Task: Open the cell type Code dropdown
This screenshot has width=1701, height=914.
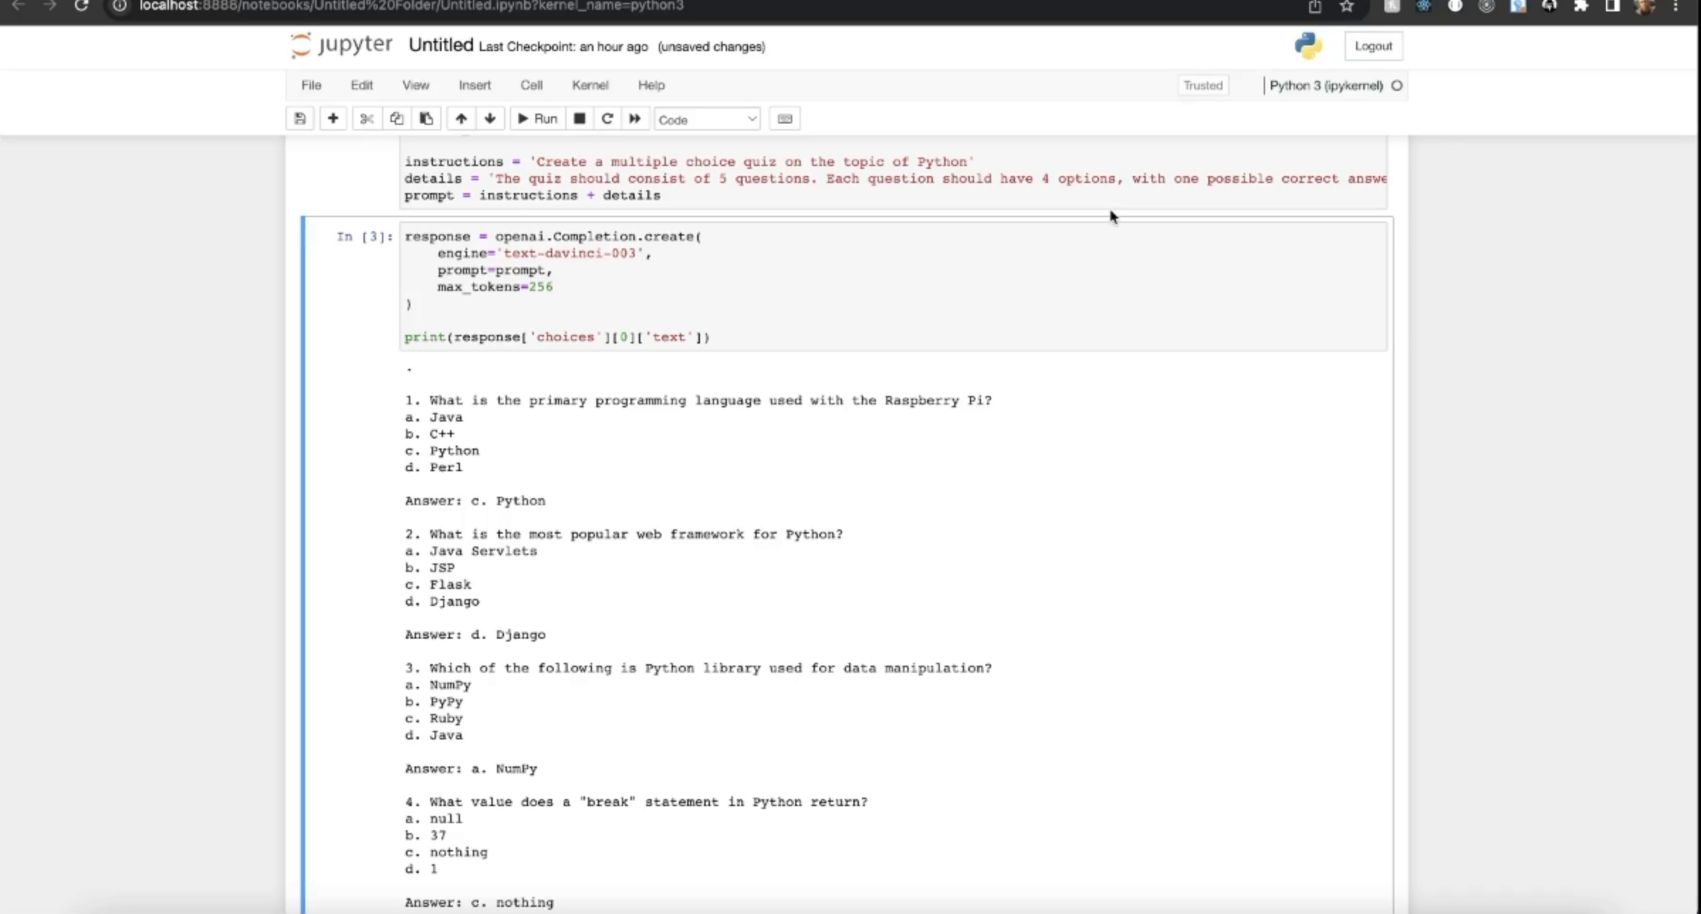Action: click(x=706, y=119)
